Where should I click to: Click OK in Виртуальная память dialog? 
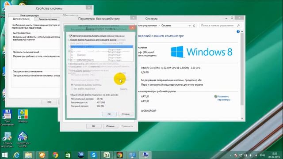109,114
